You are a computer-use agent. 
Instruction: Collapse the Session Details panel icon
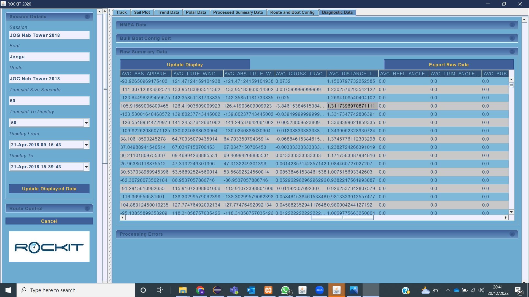click(x=87, y=16)
